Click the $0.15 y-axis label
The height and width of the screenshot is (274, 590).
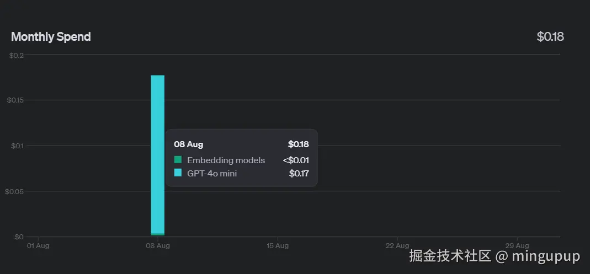pos(14,100)
